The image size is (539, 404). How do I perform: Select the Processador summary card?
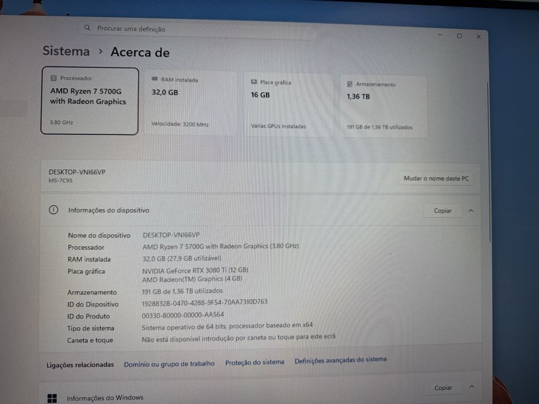[x=90, y=100]
